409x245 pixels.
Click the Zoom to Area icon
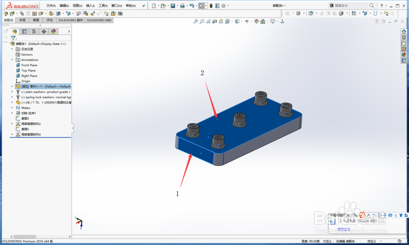click(x=202, y=21)
